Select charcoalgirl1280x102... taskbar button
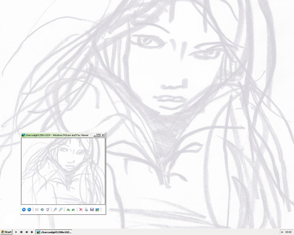Image resolution: width=294 pixels, height=235 pixels. pos(54,232)
